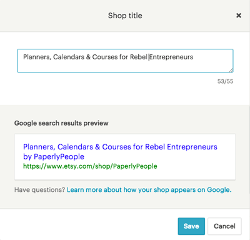Click the blue Google preview title
The image size is (250, 240).
click(120, 151)
